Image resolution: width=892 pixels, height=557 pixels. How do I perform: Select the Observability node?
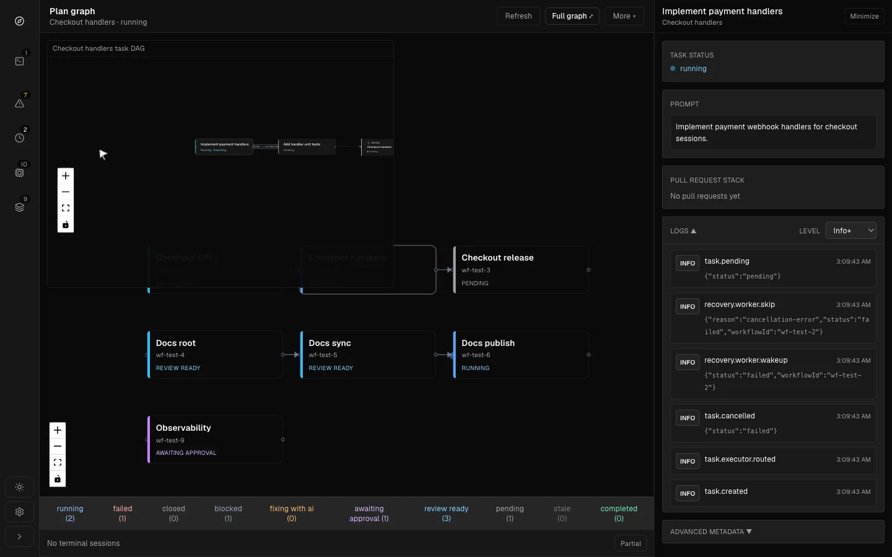215,439
